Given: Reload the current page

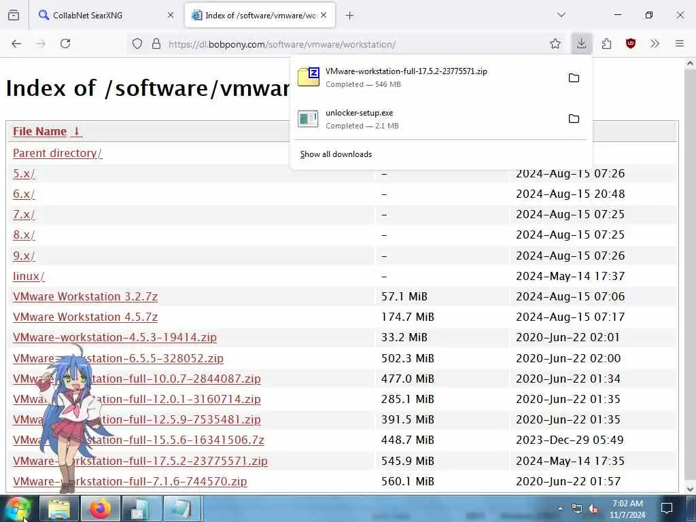Looking at the screenshot, I should coord(65,43).
